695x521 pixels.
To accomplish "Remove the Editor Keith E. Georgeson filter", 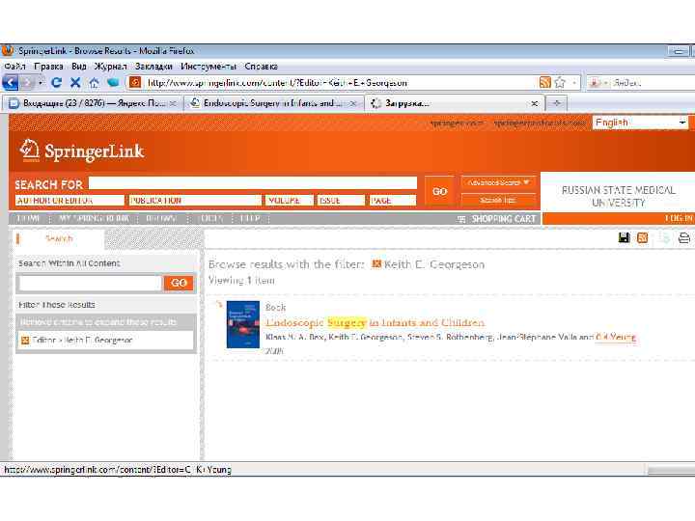I will click(x=25, y=341).
